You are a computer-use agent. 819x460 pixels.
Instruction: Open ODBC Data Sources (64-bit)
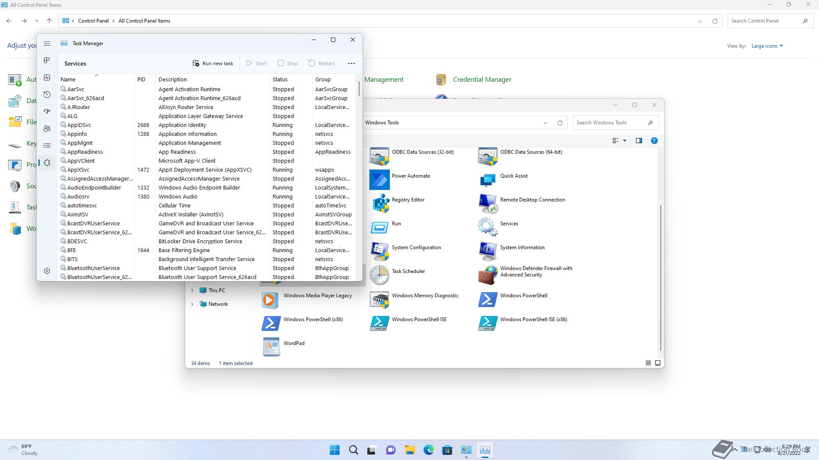pyautogui.click(x=520, y=156)
